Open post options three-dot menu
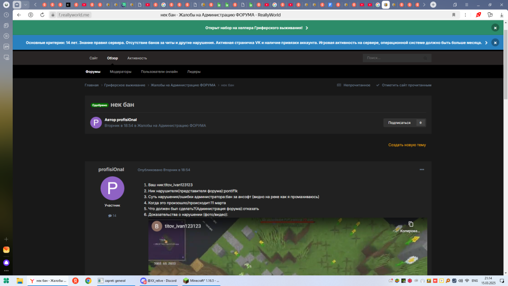Image resolution: width=508 pixels, height=286 pixels. [x=422, y=170]
